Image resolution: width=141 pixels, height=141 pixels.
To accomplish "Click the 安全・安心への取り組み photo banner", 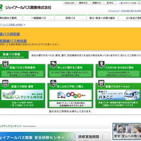I will point(127,131).
